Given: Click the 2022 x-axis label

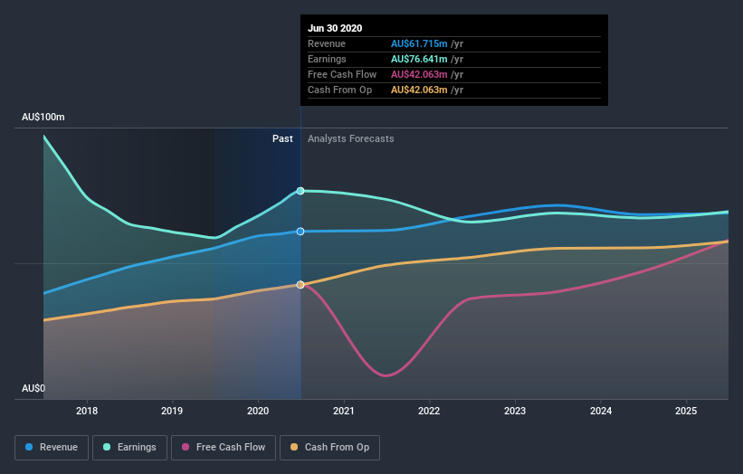Looking at the screenshot, I should point(429,411).
